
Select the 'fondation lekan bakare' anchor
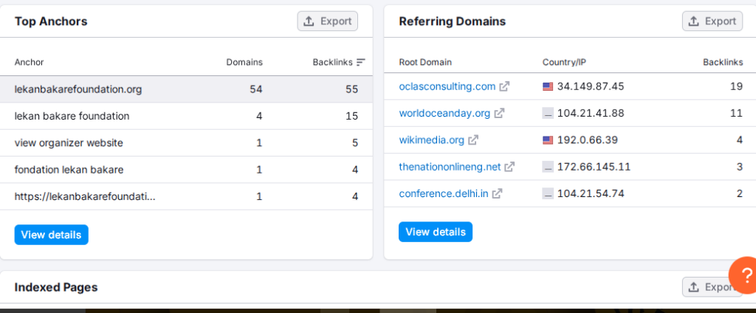coord(69,170)
